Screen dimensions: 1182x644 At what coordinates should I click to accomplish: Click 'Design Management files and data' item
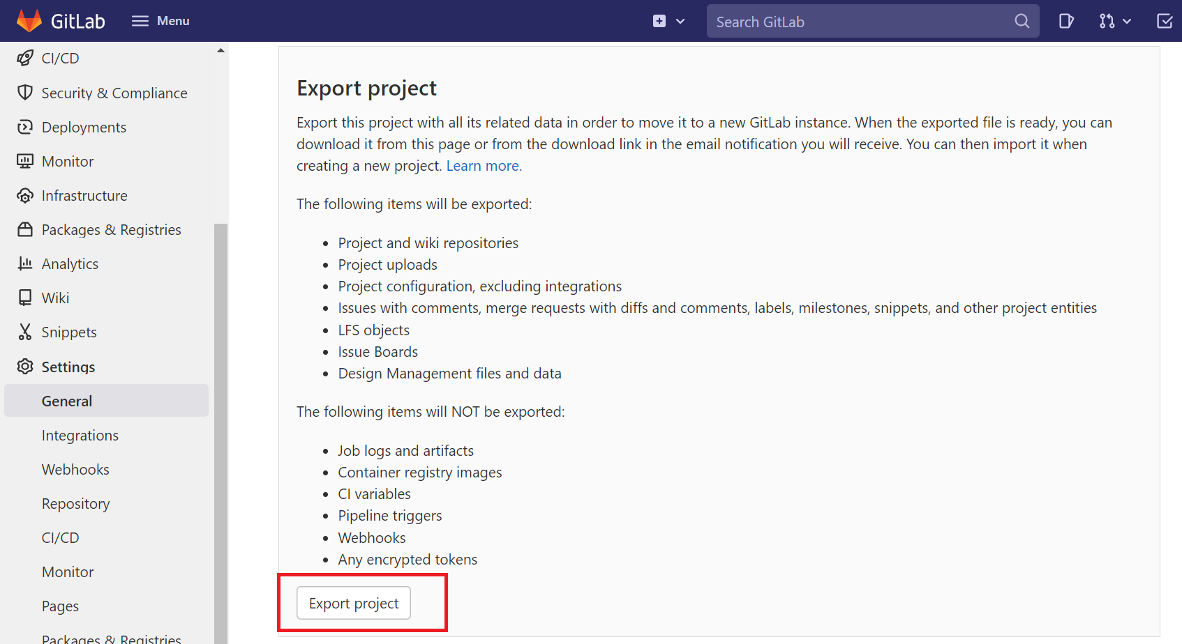click(x=450, y=373)
